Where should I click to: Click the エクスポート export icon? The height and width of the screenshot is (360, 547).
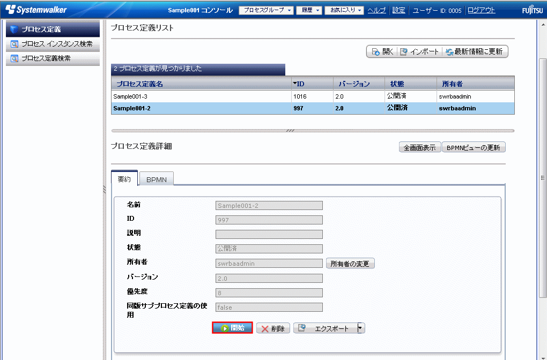coord(302,328)
